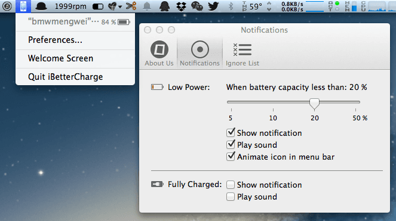
Task: Enable Fully Charged Show notification checkbox
Action: pos(231,185)
